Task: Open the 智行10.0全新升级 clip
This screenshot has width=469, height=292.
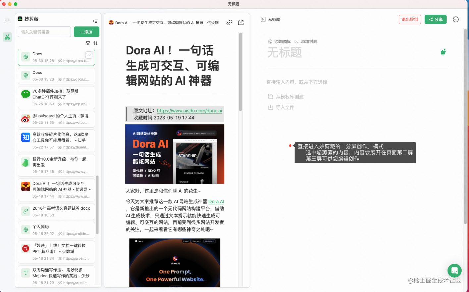Action: click(x=56, y=165)
